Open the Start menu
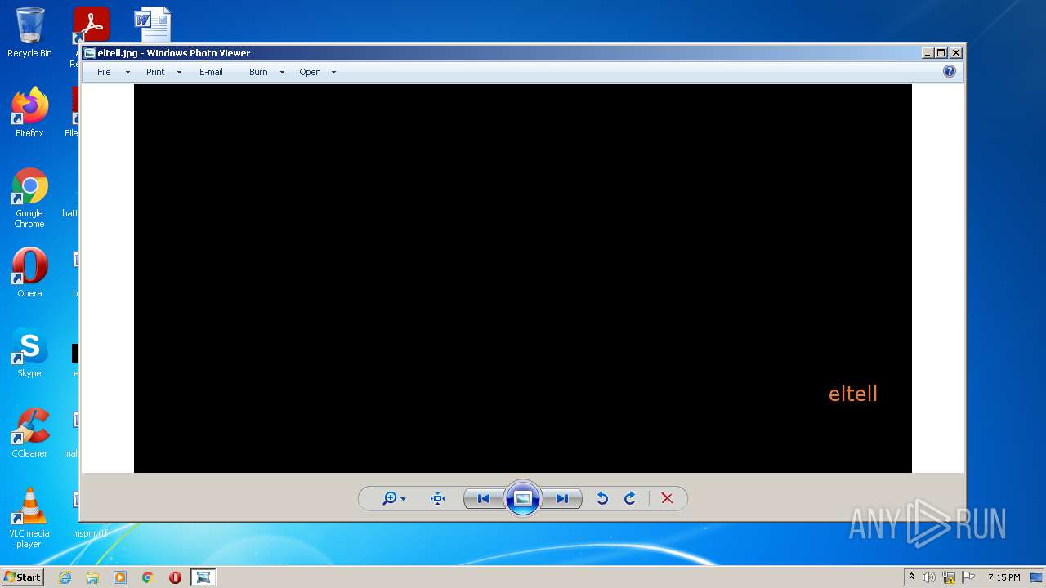The width and height of the screenshot is (1046, 588). [x=22, y=577]
